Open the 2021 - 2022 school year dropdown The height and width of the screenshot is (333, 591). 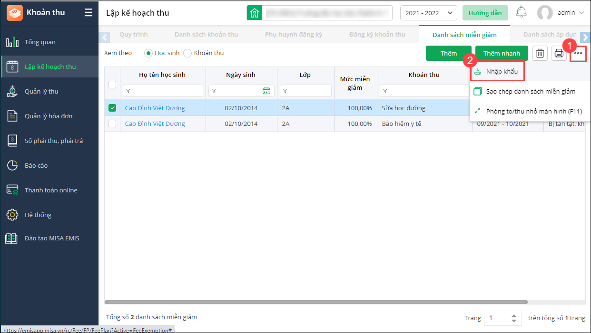coord(429,13)
